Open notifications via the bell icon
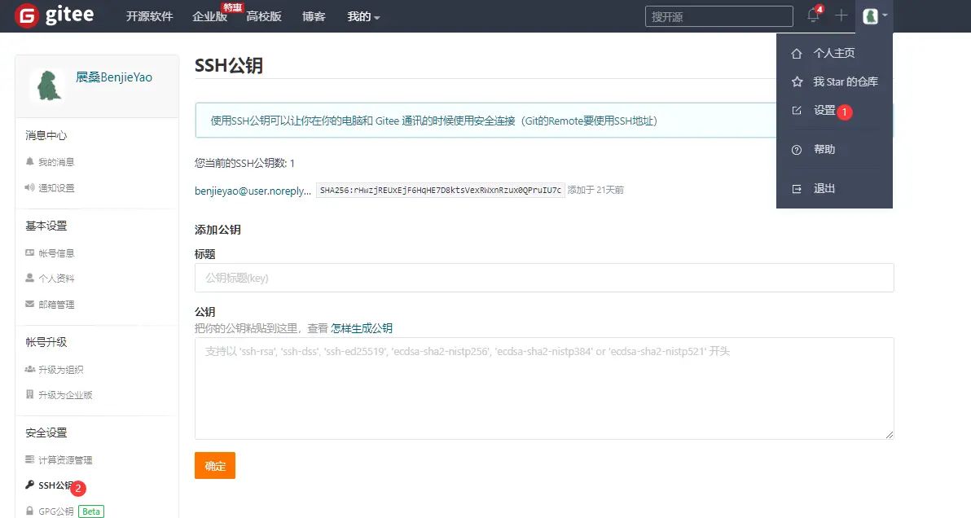This screenshot has height=518, width=971. 812,15
